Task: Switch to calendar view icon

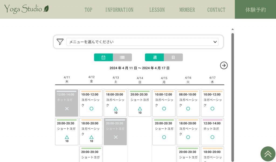Action: 103,57
